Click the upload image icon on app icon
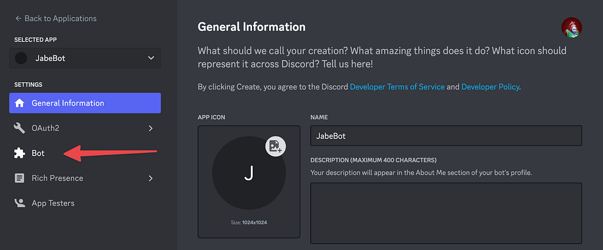 (276, 146)
